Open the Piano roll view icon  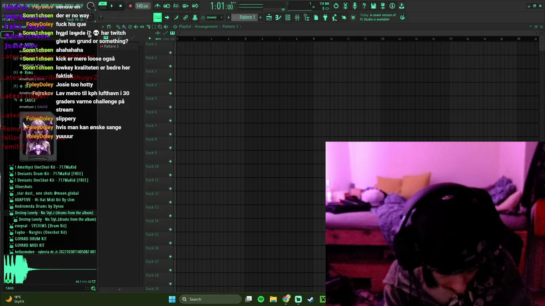[x=278, y=17]
